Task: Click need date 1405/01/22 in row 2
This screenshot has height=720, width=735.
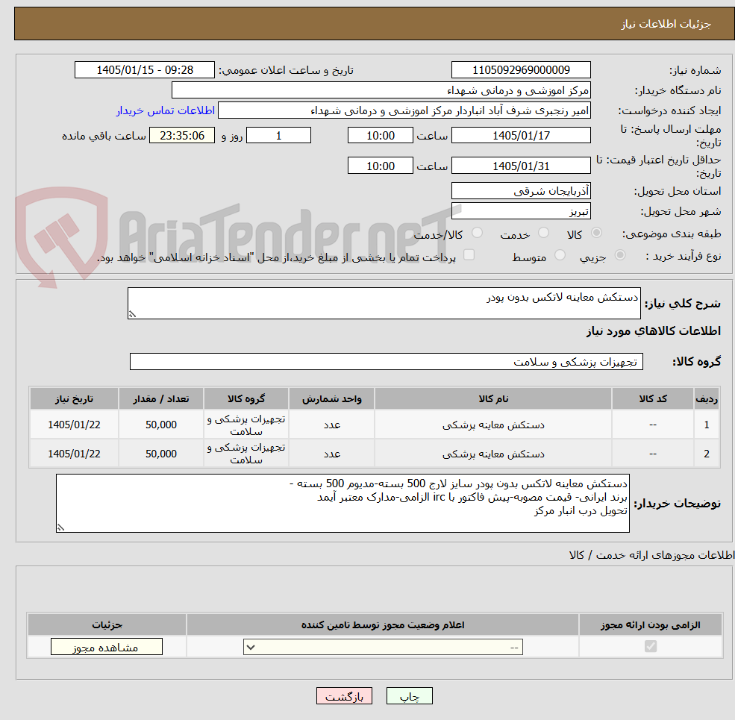Action: point(74,454)
